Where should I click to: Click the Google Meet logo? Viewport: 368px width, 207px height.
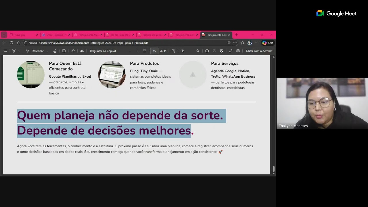336,14
